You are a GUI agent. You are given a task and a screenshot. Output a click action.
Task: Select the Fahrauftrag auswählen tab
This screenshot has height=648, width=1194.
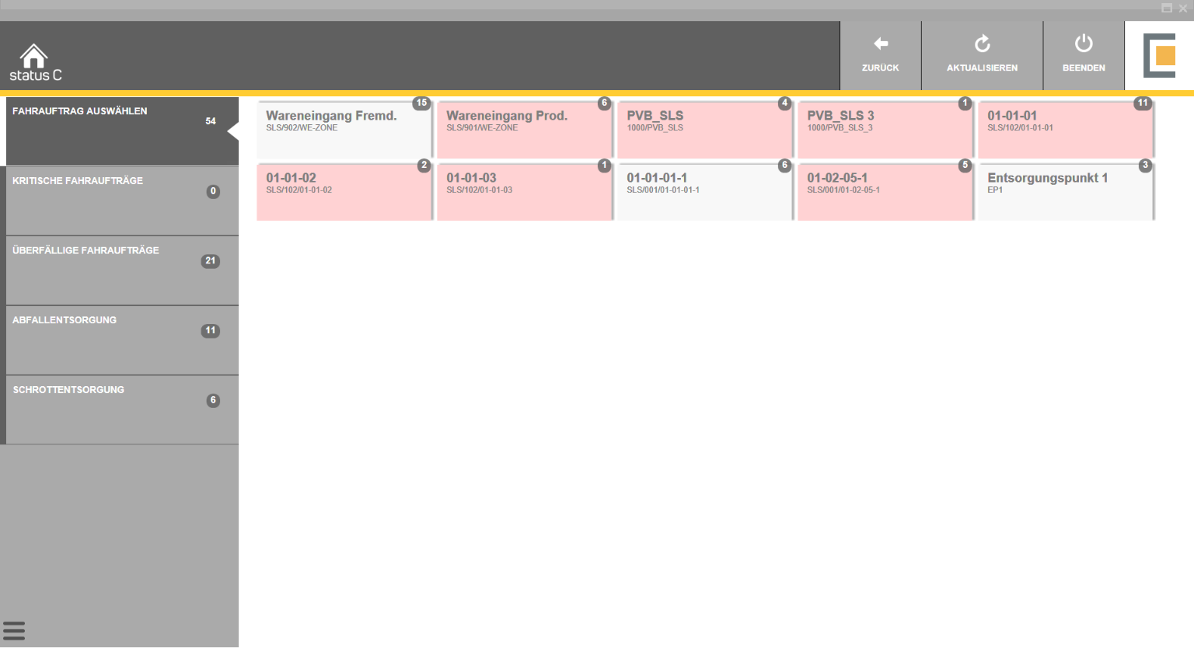(117, 131)
